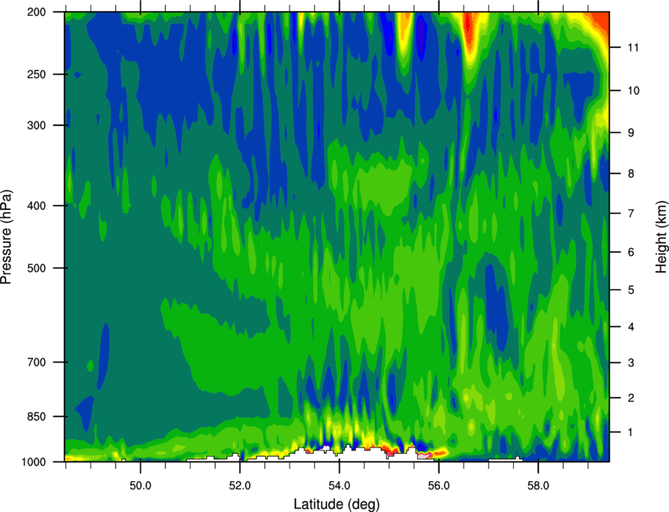Click the 400 pressure tick label
Image resolution: width=669 pixels, height=512 pixels.
[x=37, y=206]
